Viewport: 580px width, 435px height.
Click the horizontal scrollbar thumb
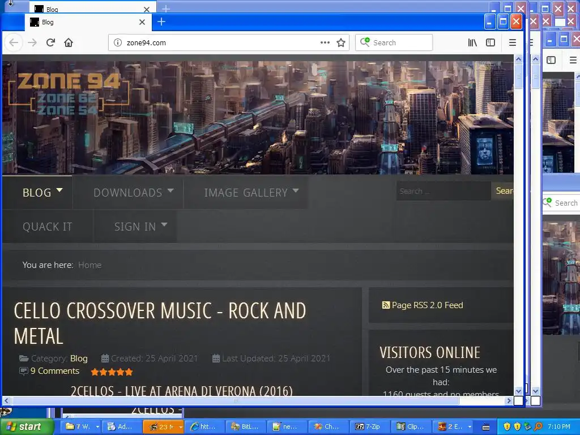pos(235,400)
